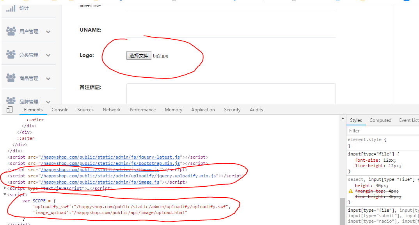Open the jquery.uploadify.min.js script link

pyautogui.click(x=128, y=176)
